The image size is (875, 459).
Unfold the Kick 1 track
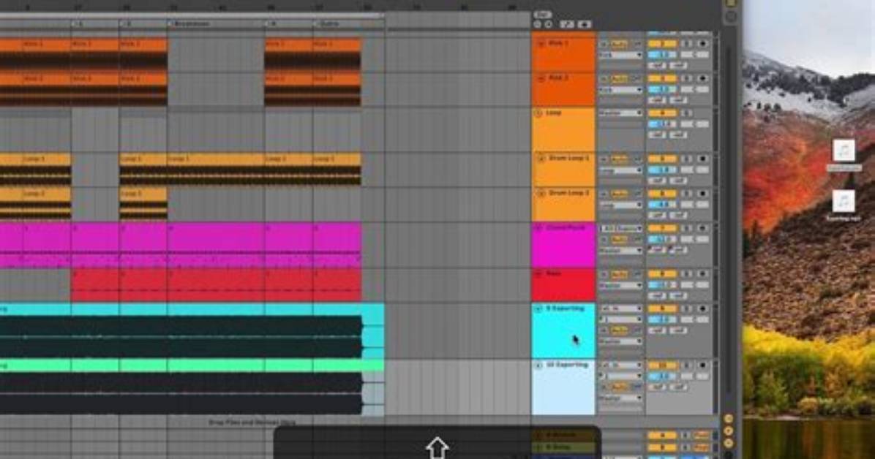tap(540, 44)
